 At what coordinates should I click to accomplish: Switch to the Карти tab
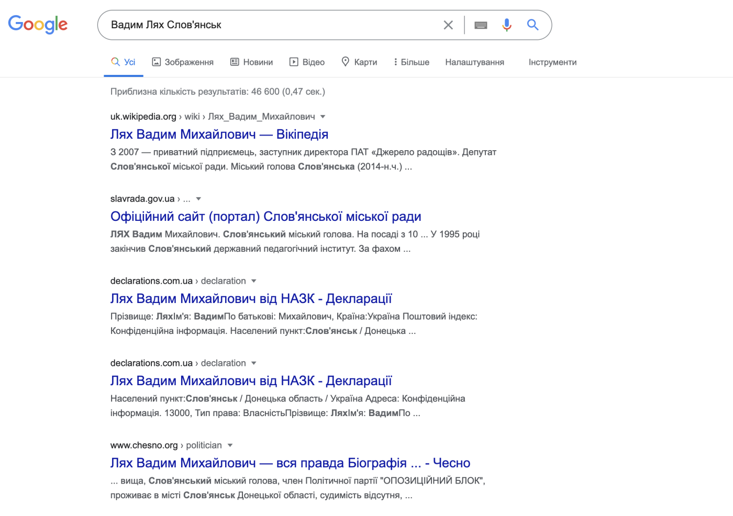[359, 62]
